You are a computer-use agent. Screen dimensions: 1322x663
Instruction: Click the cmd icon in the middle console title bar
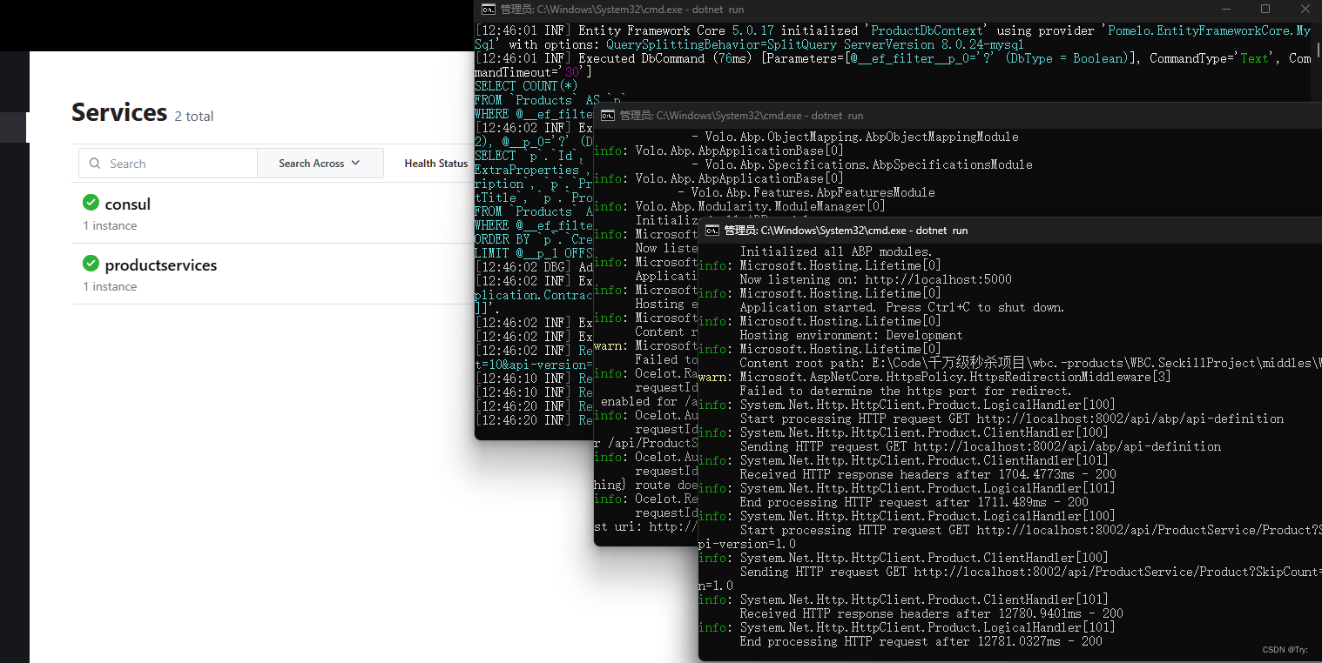(x=609, y=115)
